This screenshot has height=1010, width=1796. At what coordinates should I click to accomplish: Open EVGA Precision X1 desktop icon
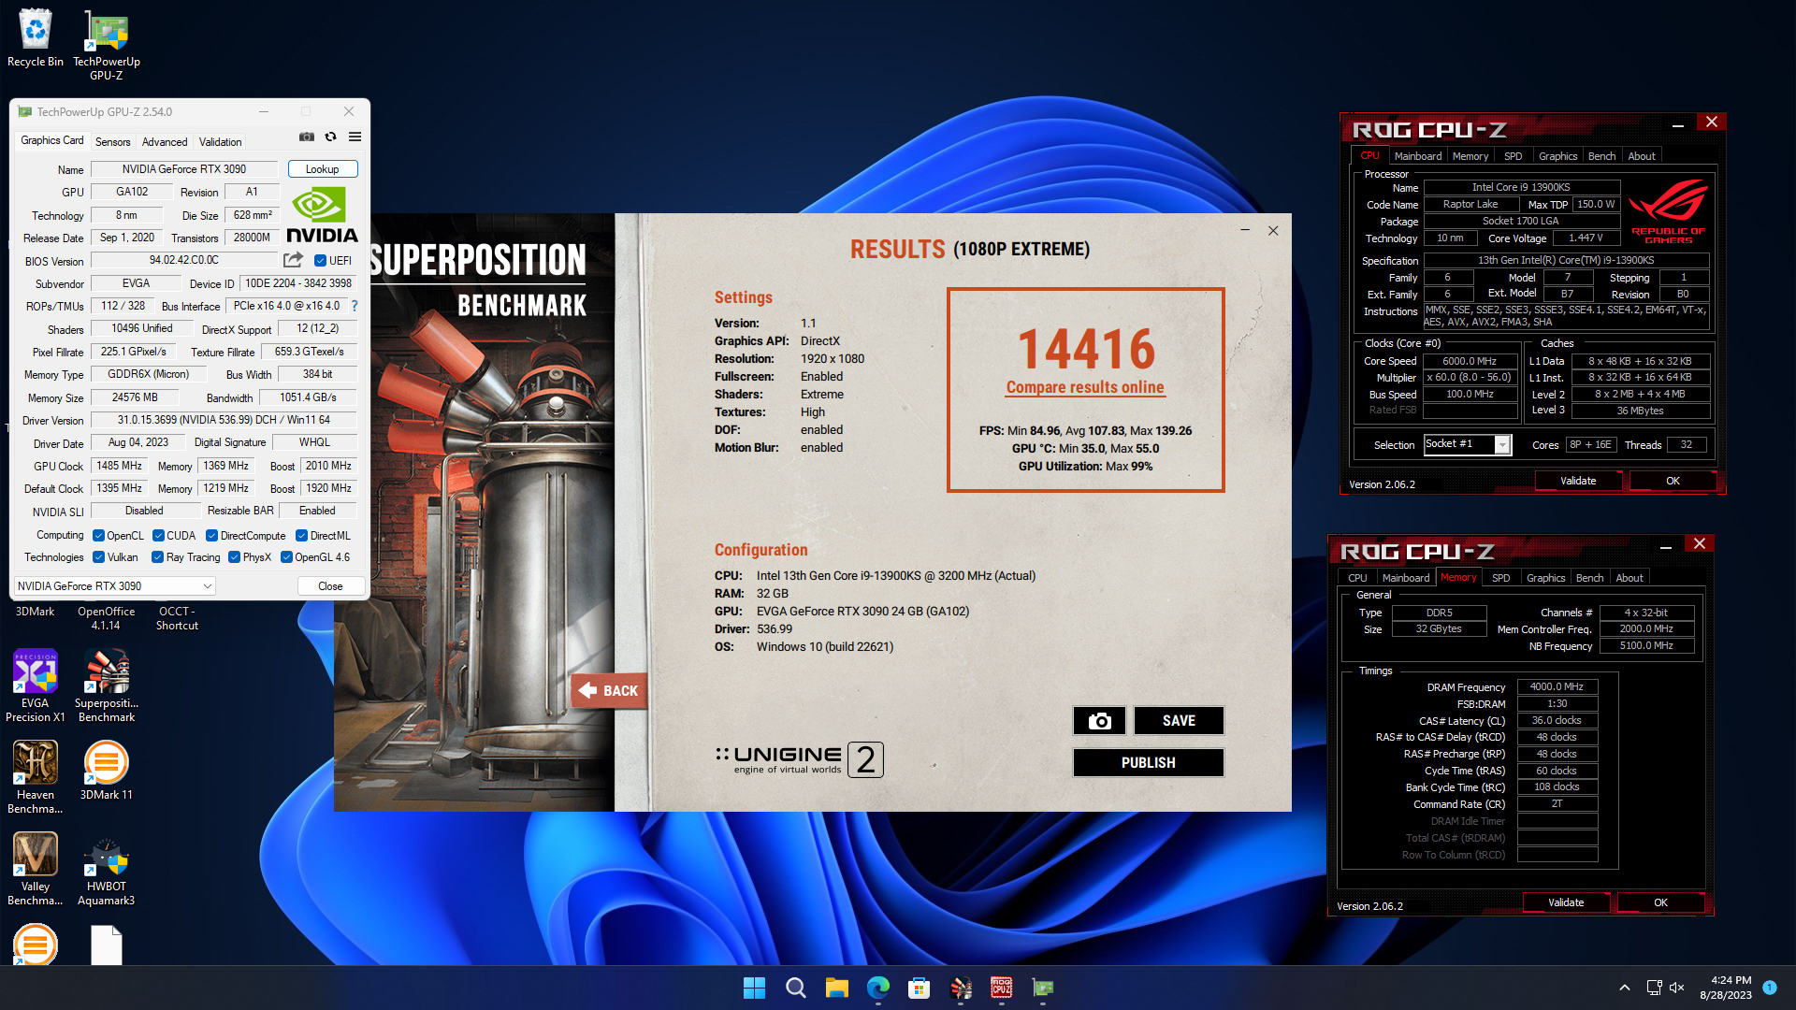(36, 685)
